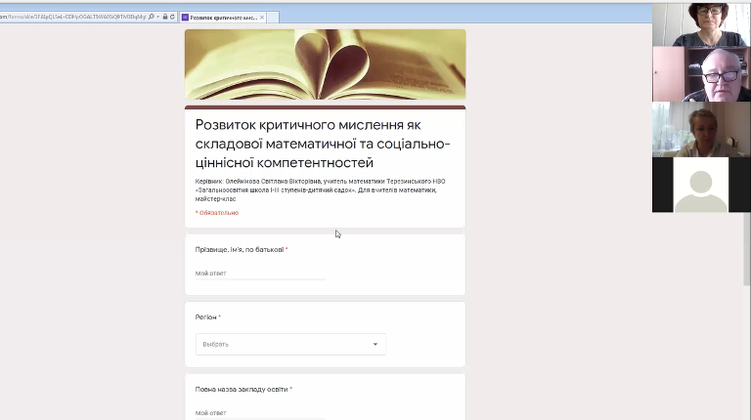The image size is (751, 420).
Task: Open the address bar dropdown arrow
Action: (x=158, y=17)
